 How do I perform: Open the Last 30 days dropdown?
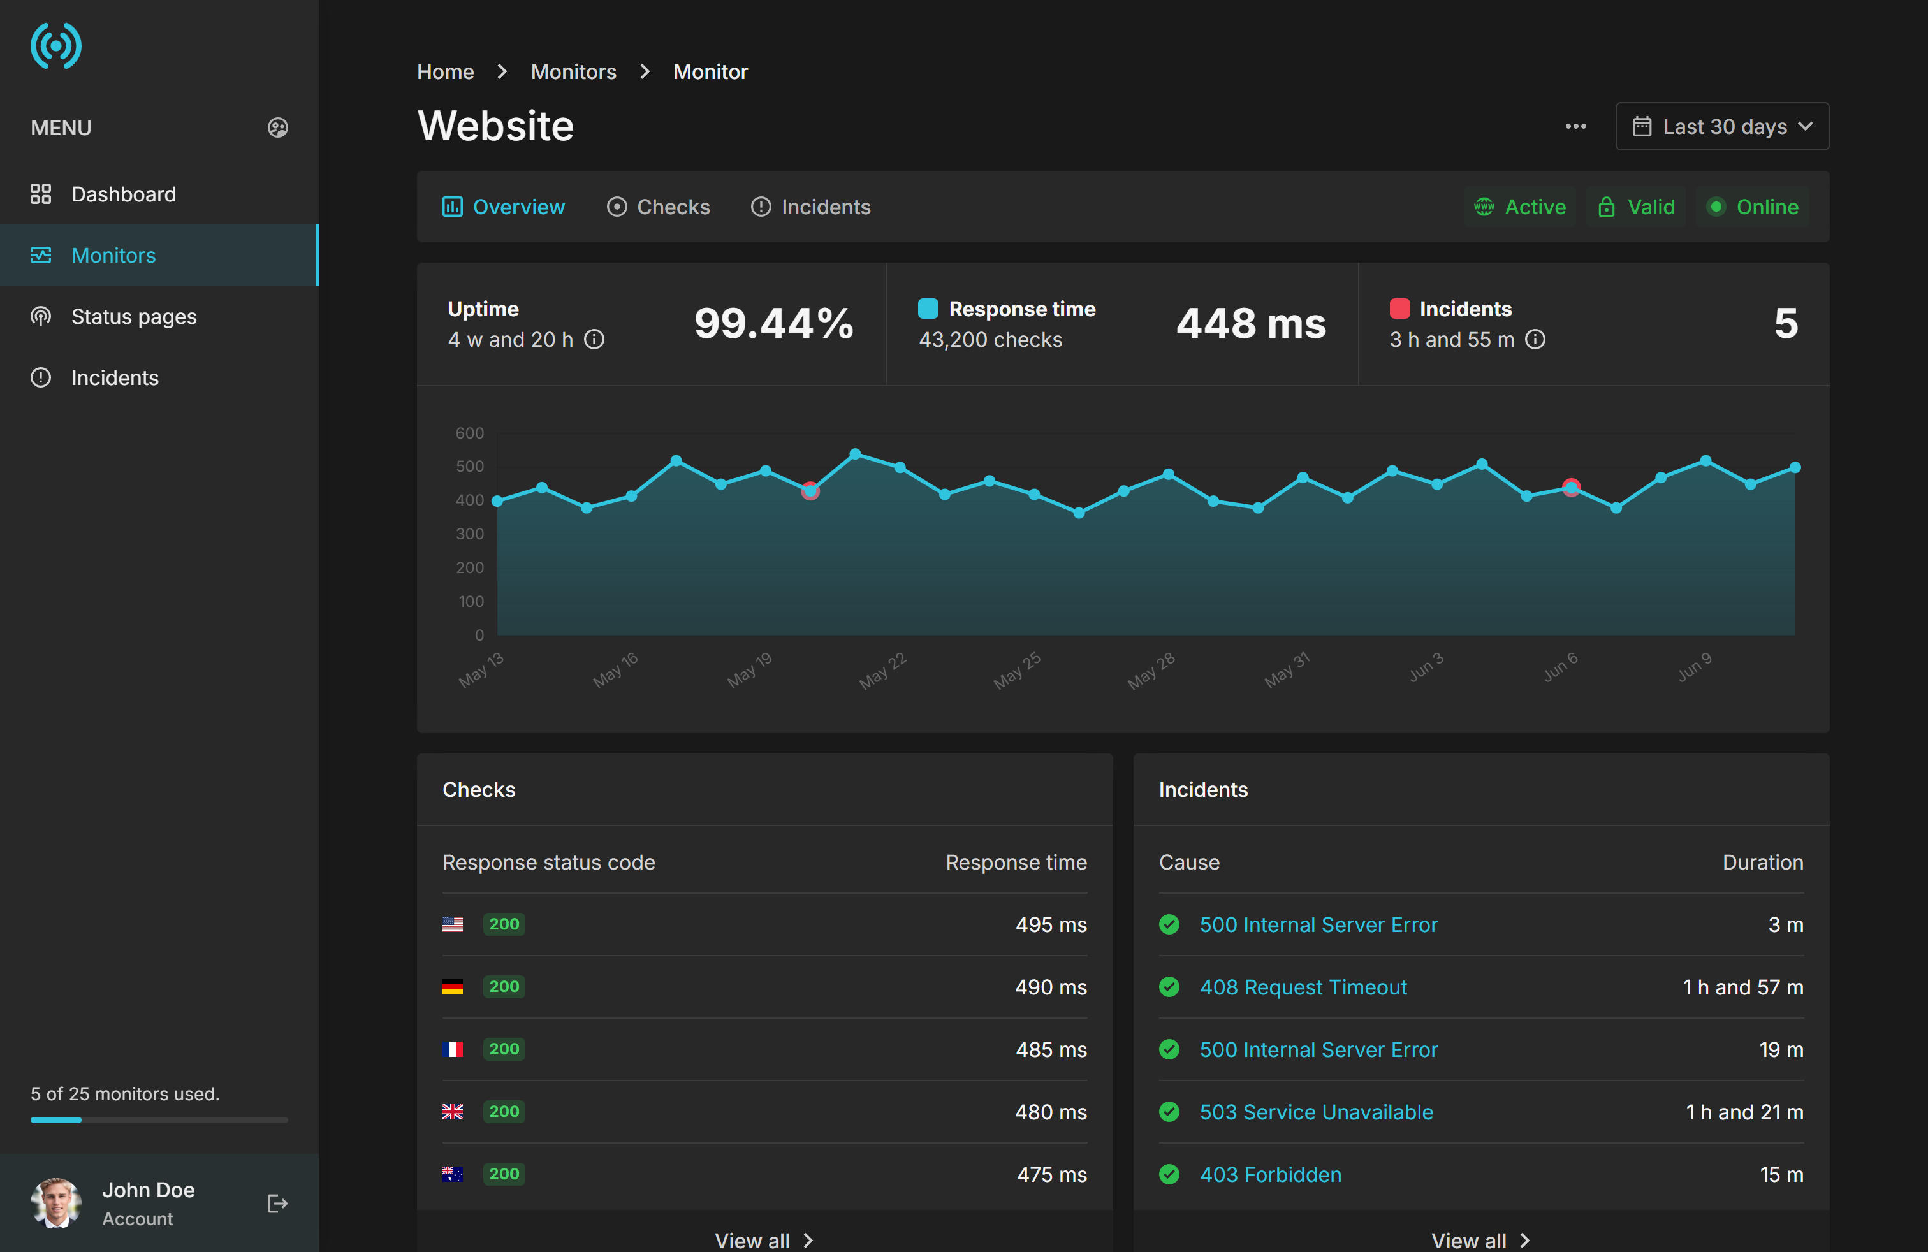click(x=1721, y=126)
